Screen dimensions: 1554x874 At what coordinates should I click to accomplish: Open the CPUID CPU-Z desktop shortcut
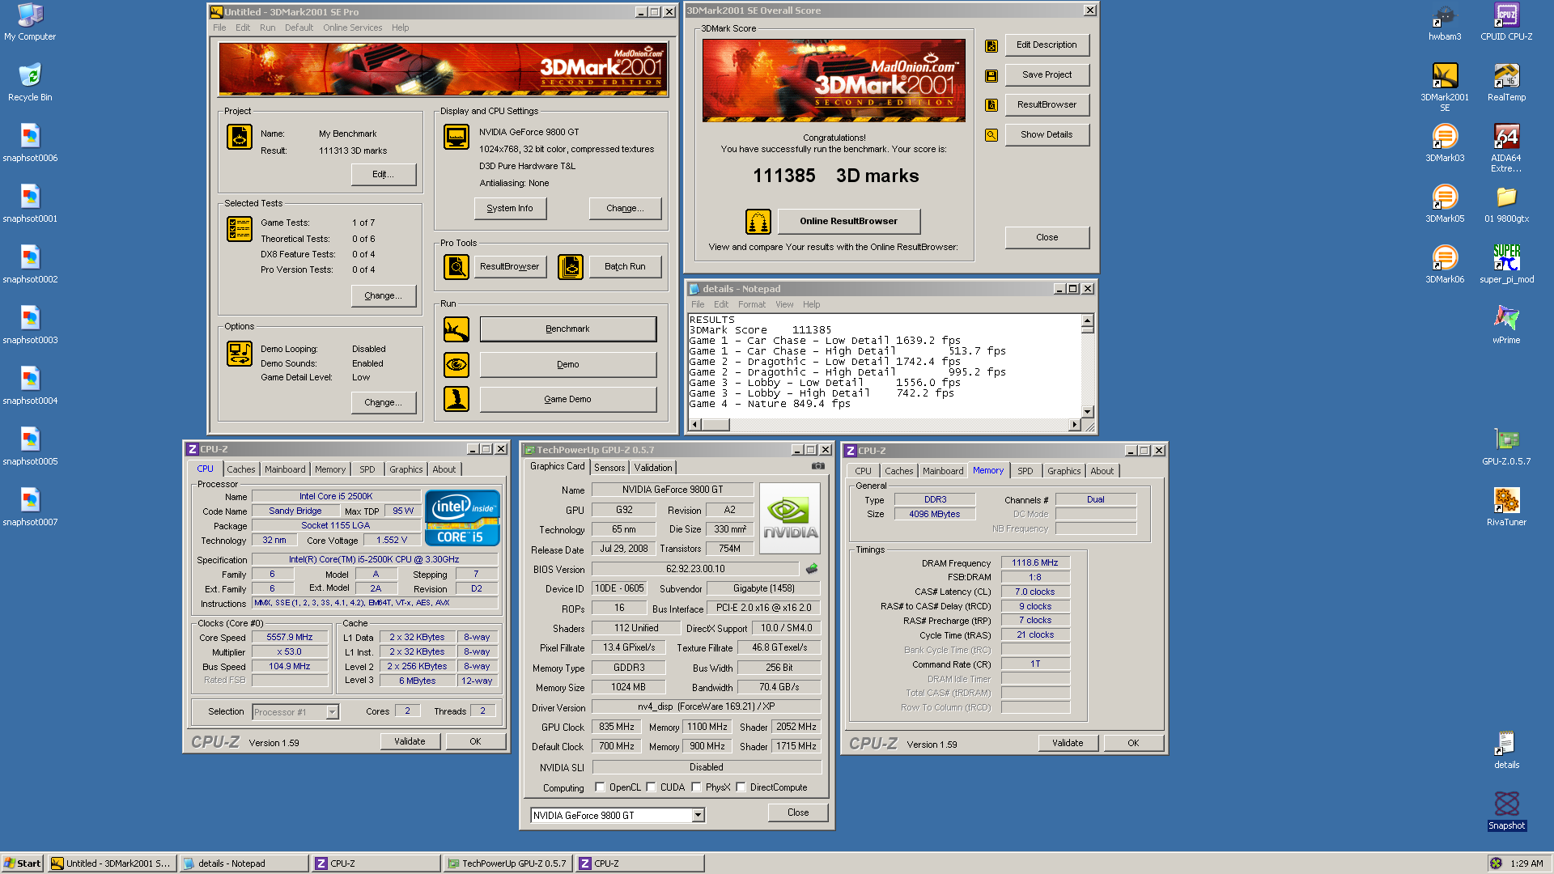(x=1506, y=22)
